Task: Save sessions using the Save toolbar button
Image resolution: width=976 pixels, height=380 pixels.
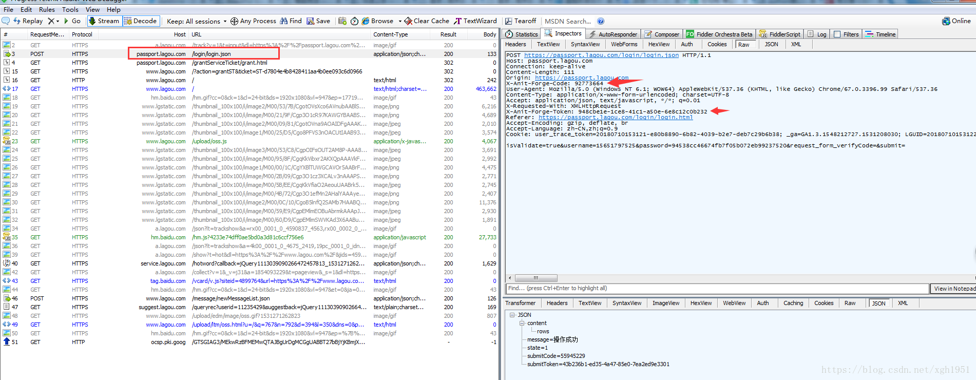Action: (318, 21)
